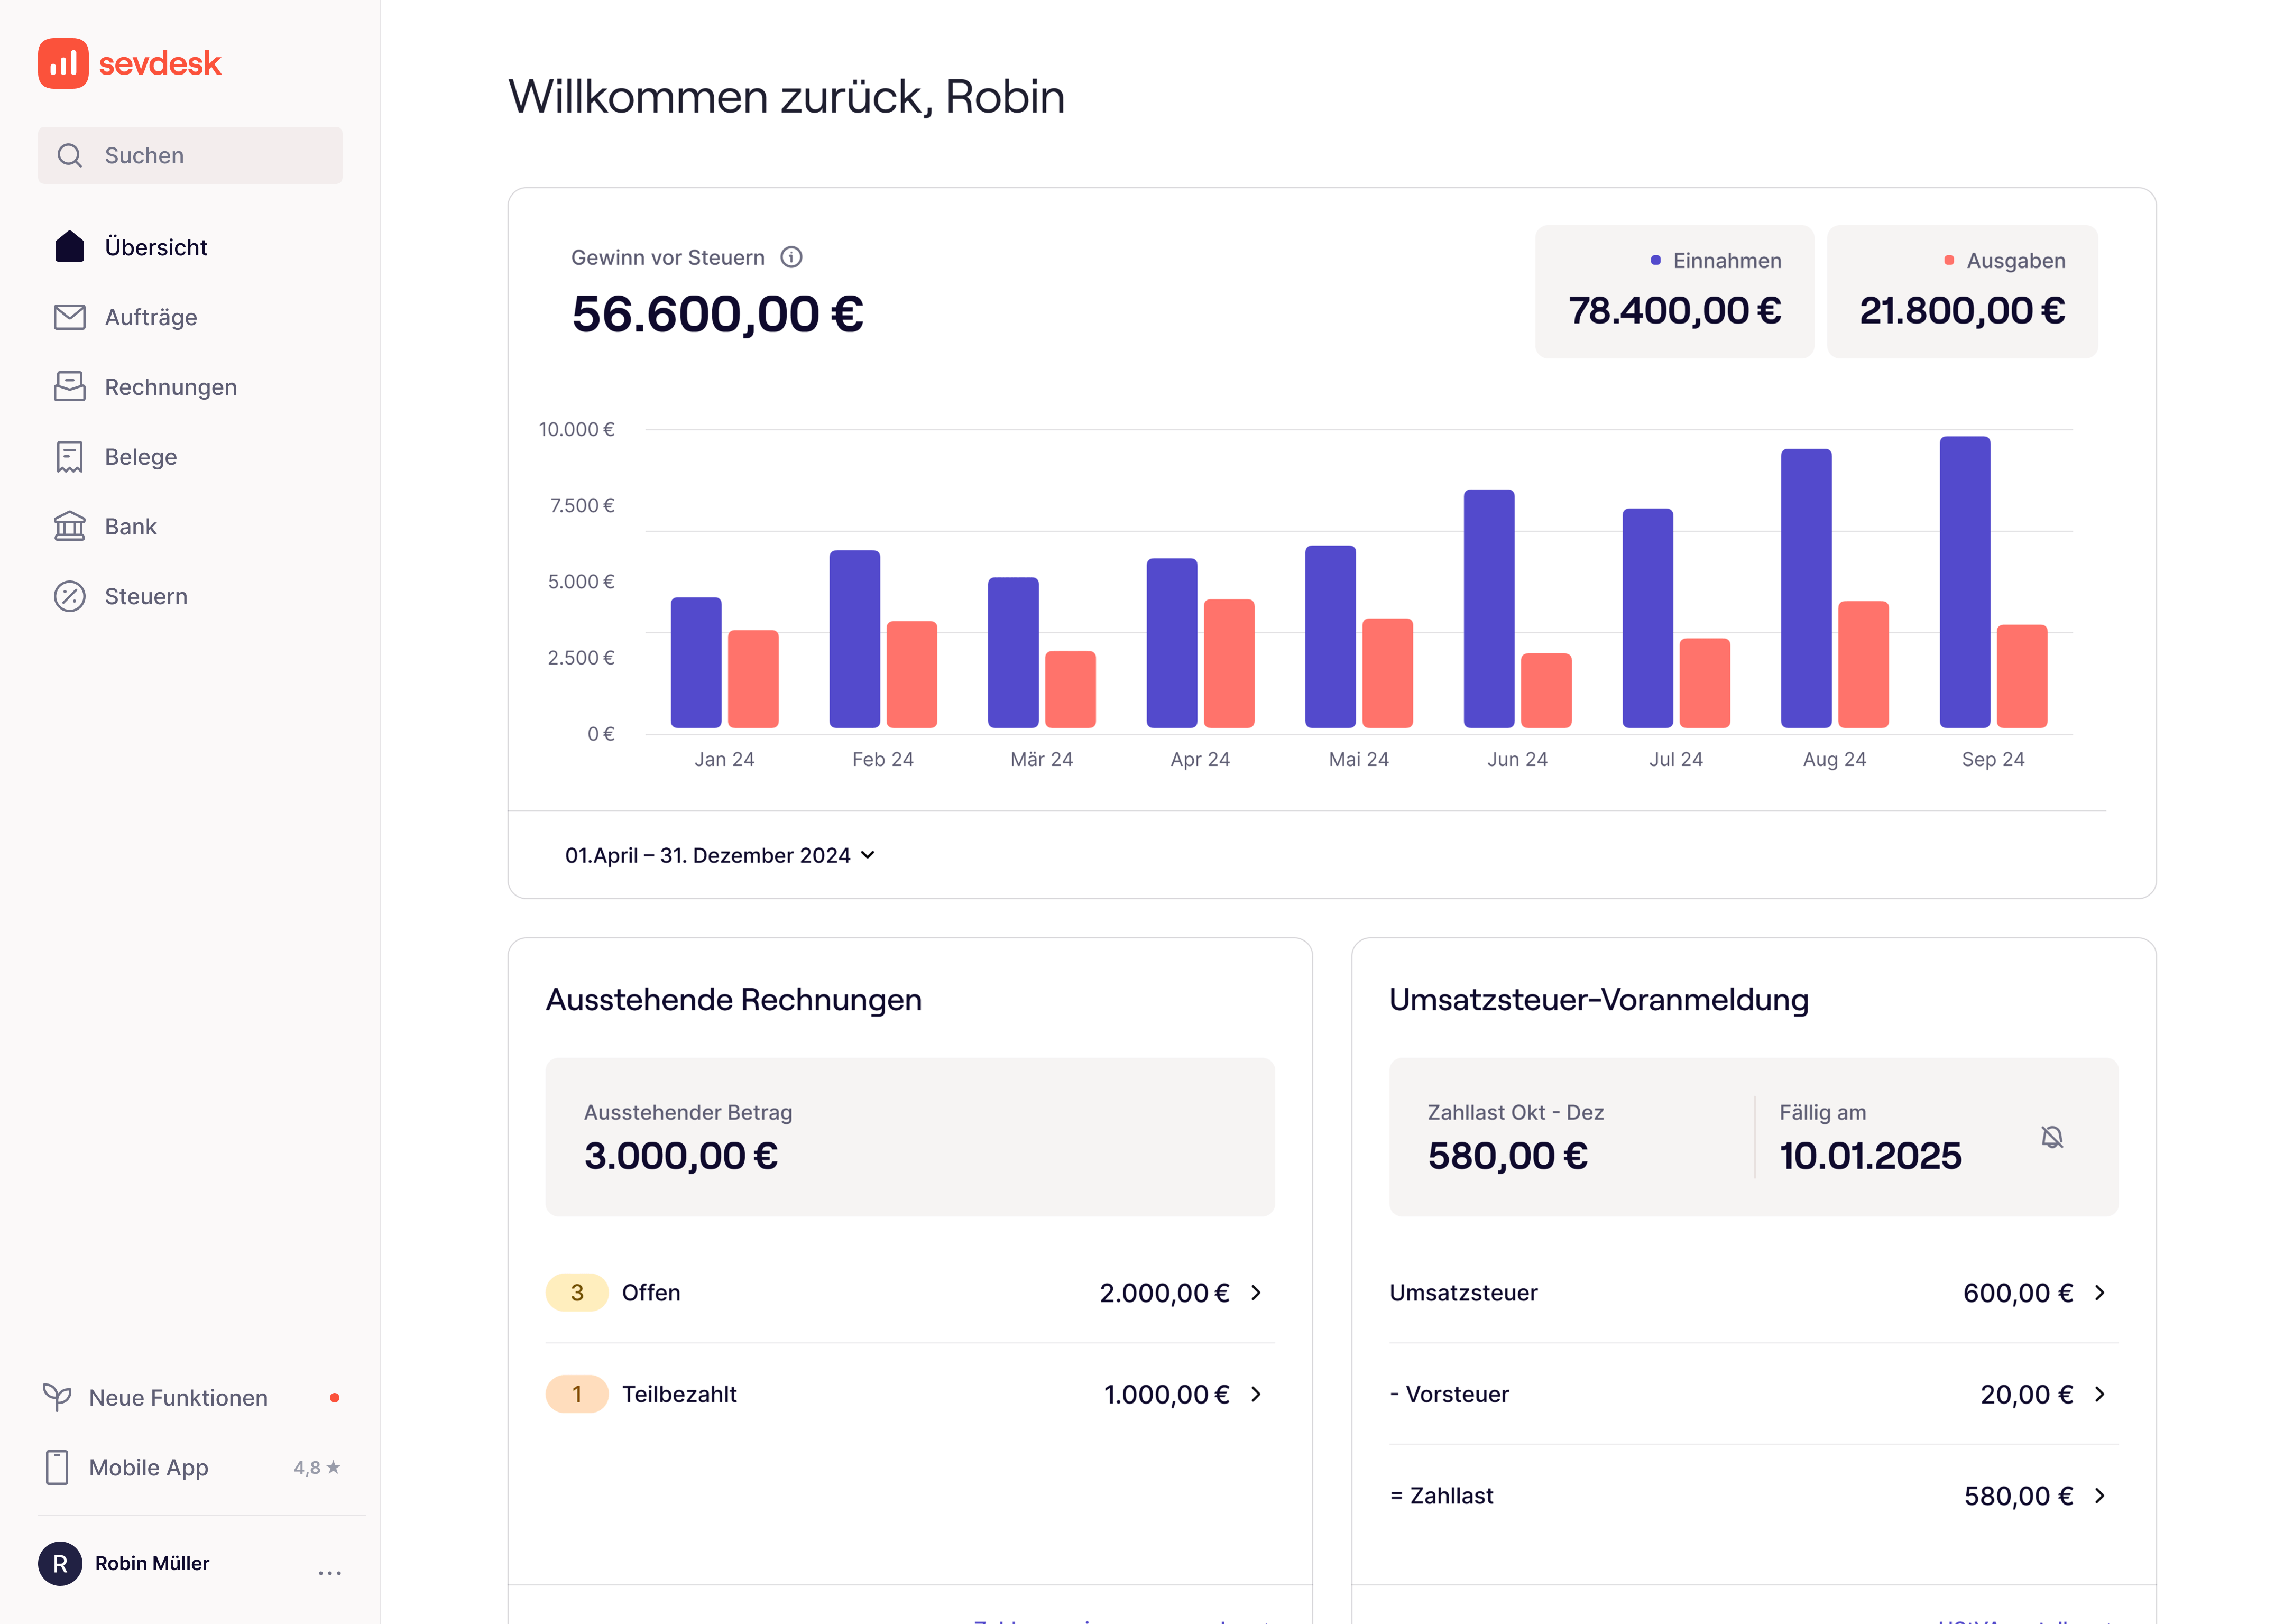Open Steuern via percent icon
The width and height of the screenshot is (2284, 1624).
click(69, 596)
